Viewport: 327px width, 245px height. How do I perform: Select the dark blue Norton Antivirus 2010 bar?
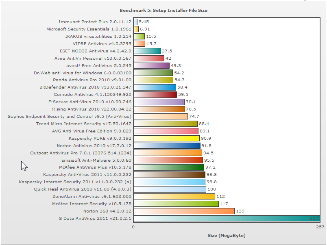[167, 145]
